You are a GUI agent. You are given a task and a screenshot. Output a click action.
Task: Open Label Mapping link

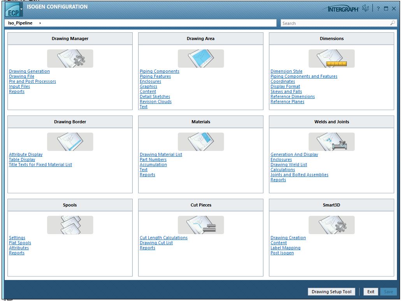click(x=285, y=248)
